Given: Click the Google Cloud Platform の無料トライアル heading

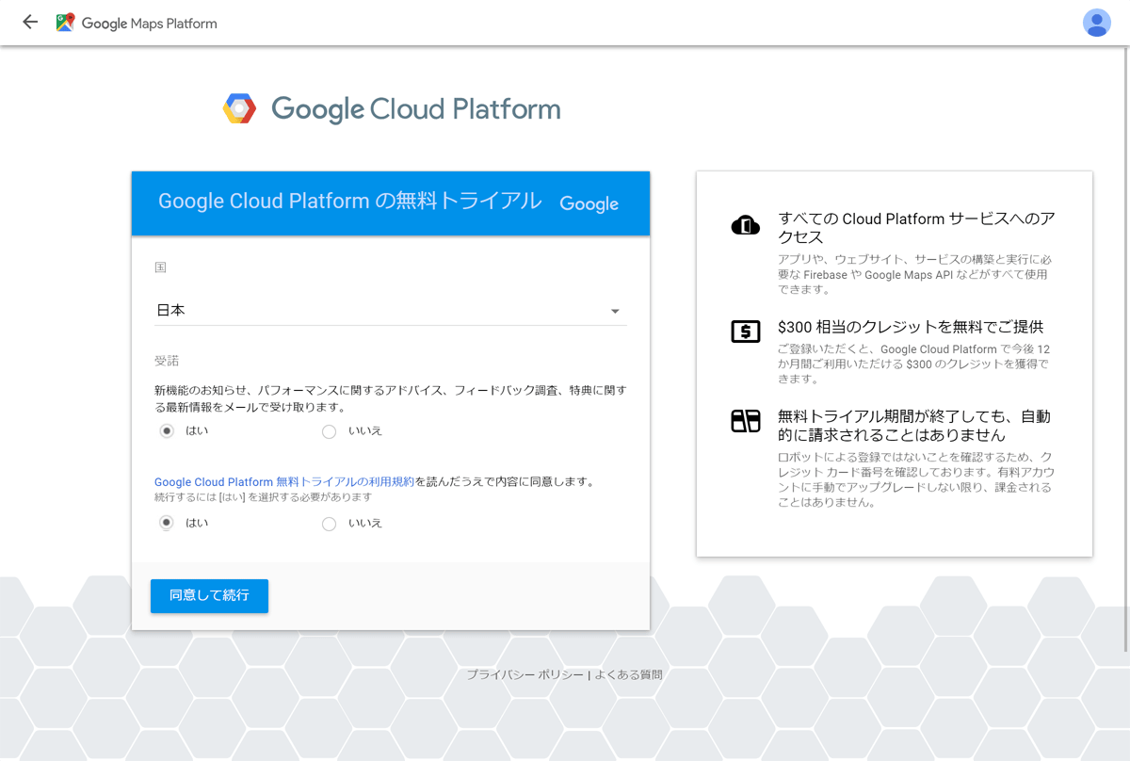Looking at the screenshot, I should point(349,202).
